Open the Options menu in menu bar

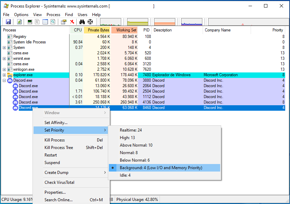click(21, 15)
